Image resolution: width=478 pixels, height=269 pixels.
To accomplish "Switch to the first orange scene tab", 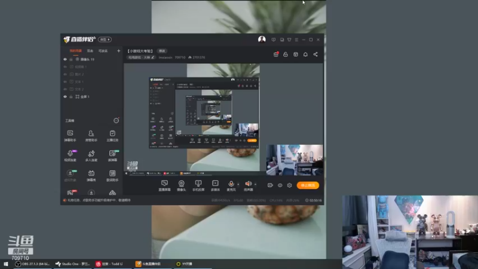I will (x=76, y=51).
